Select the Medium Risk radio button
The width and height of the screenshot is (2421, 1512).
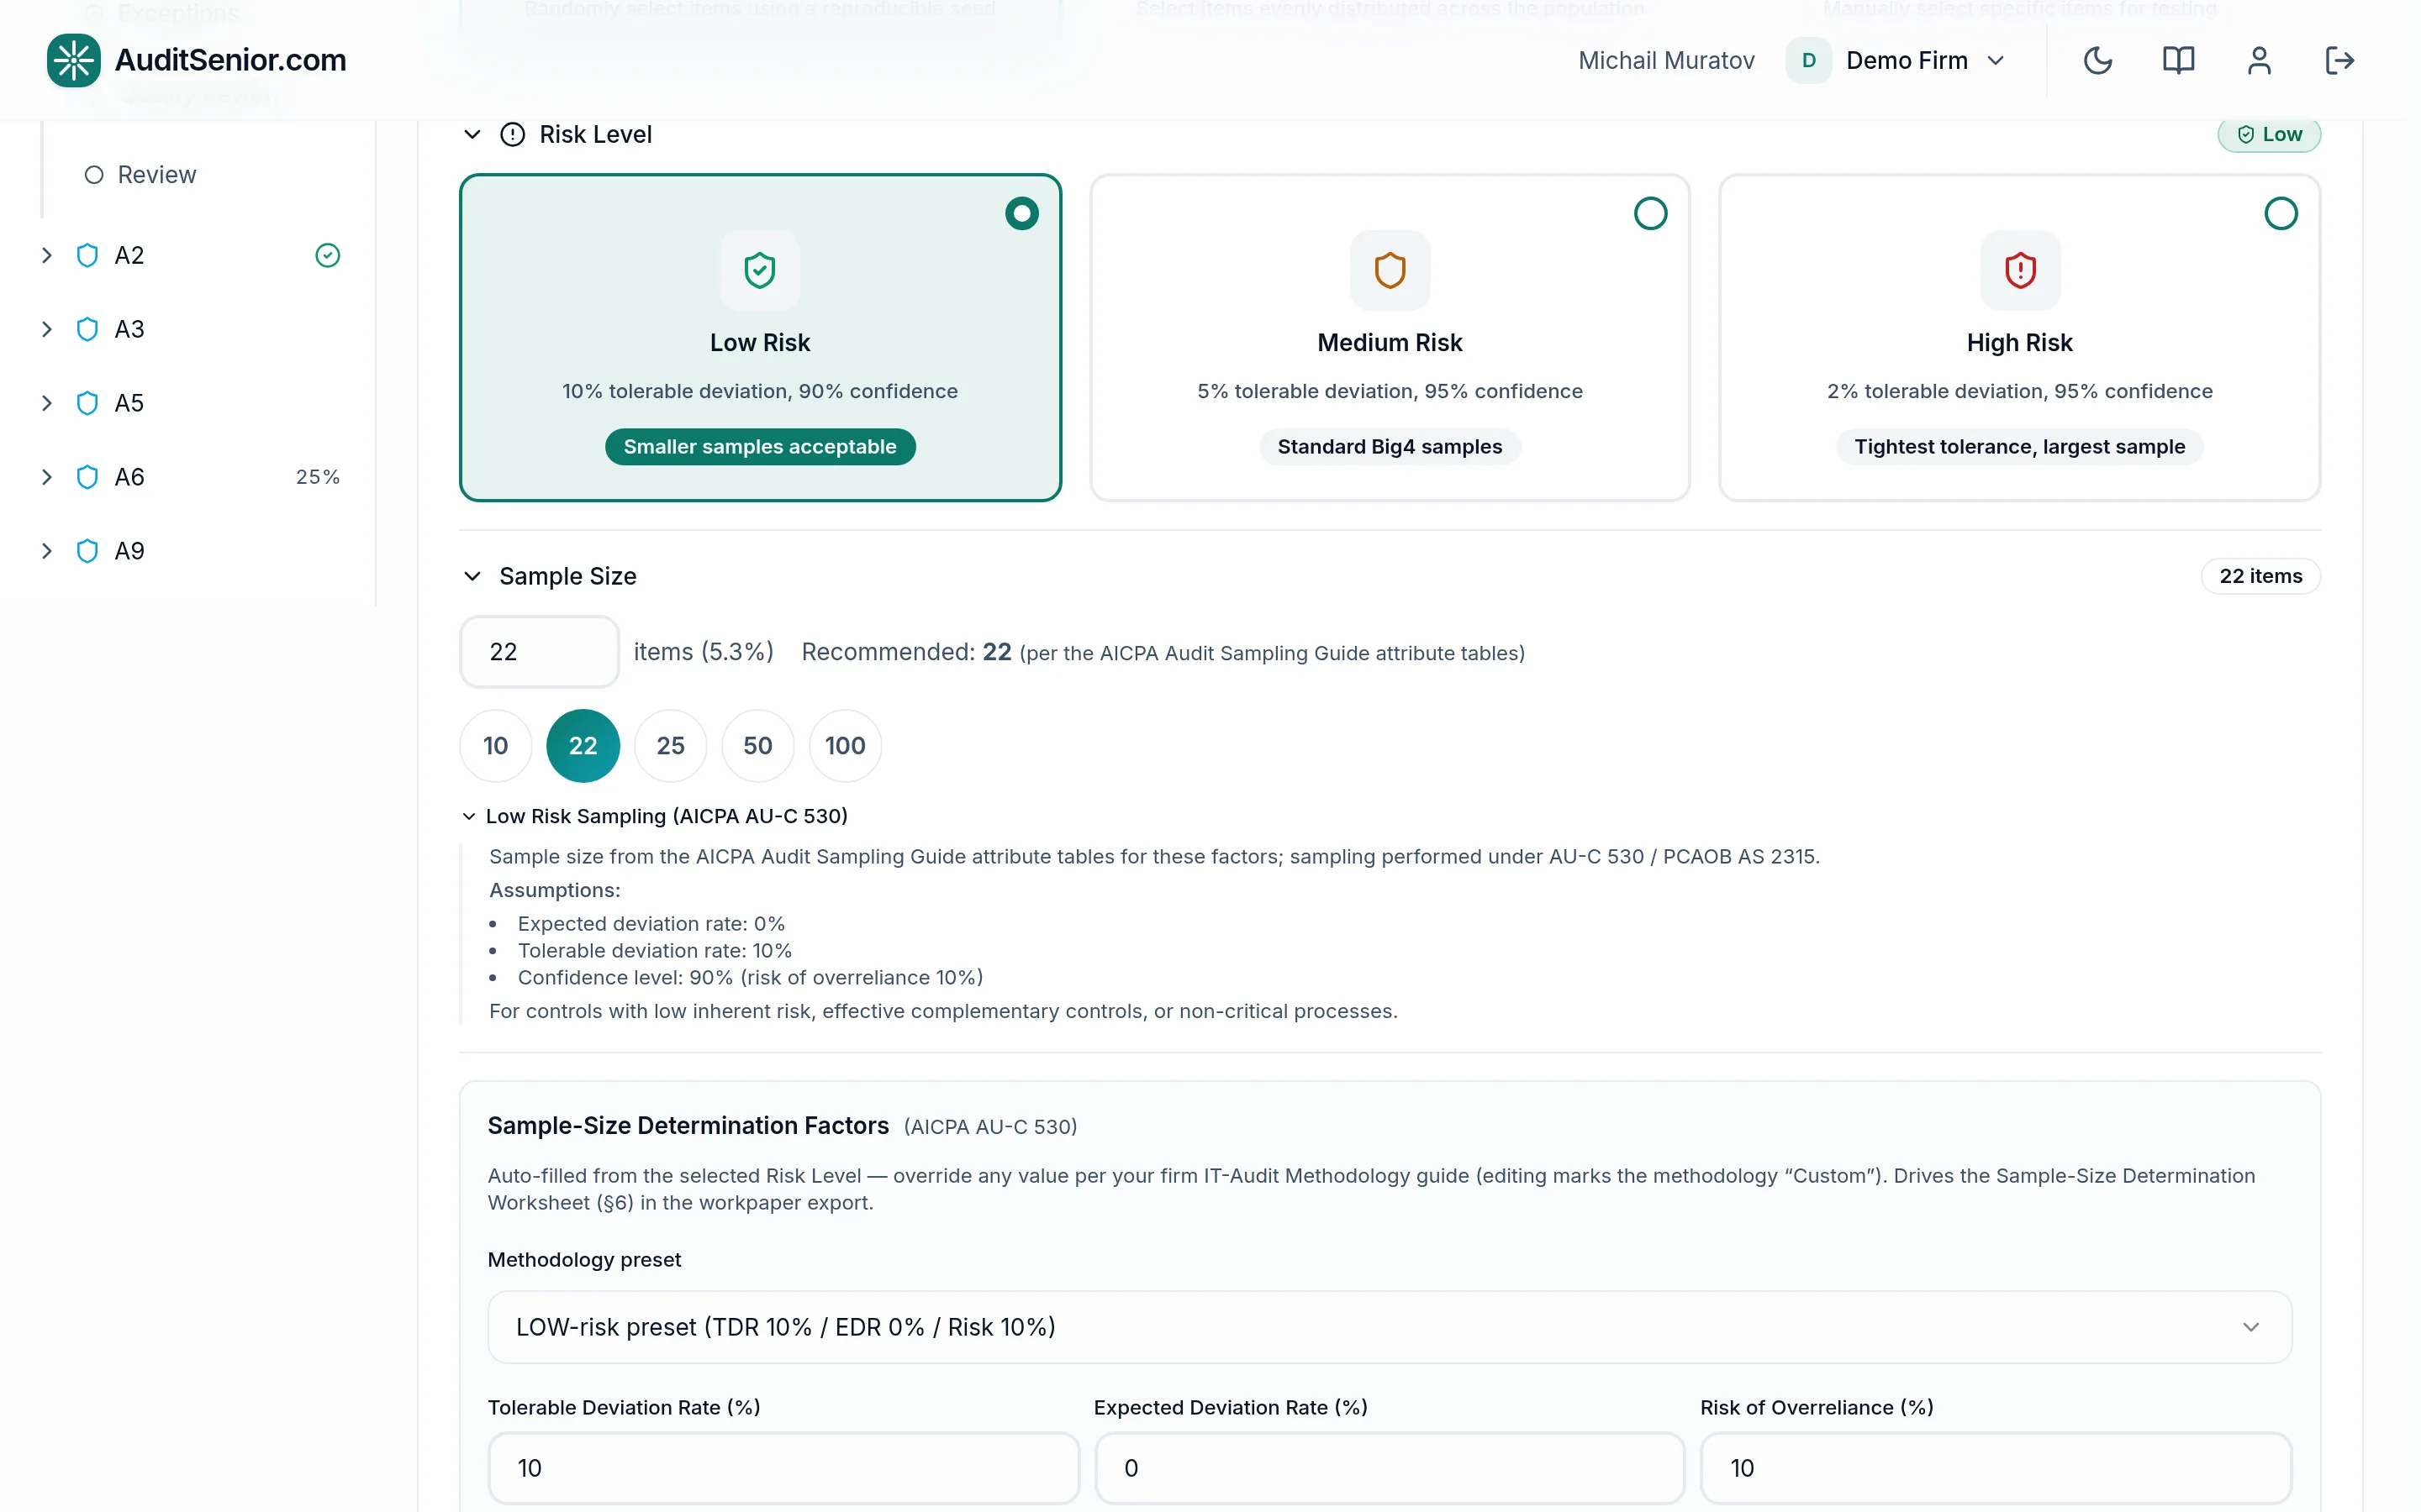[1651, 213]
